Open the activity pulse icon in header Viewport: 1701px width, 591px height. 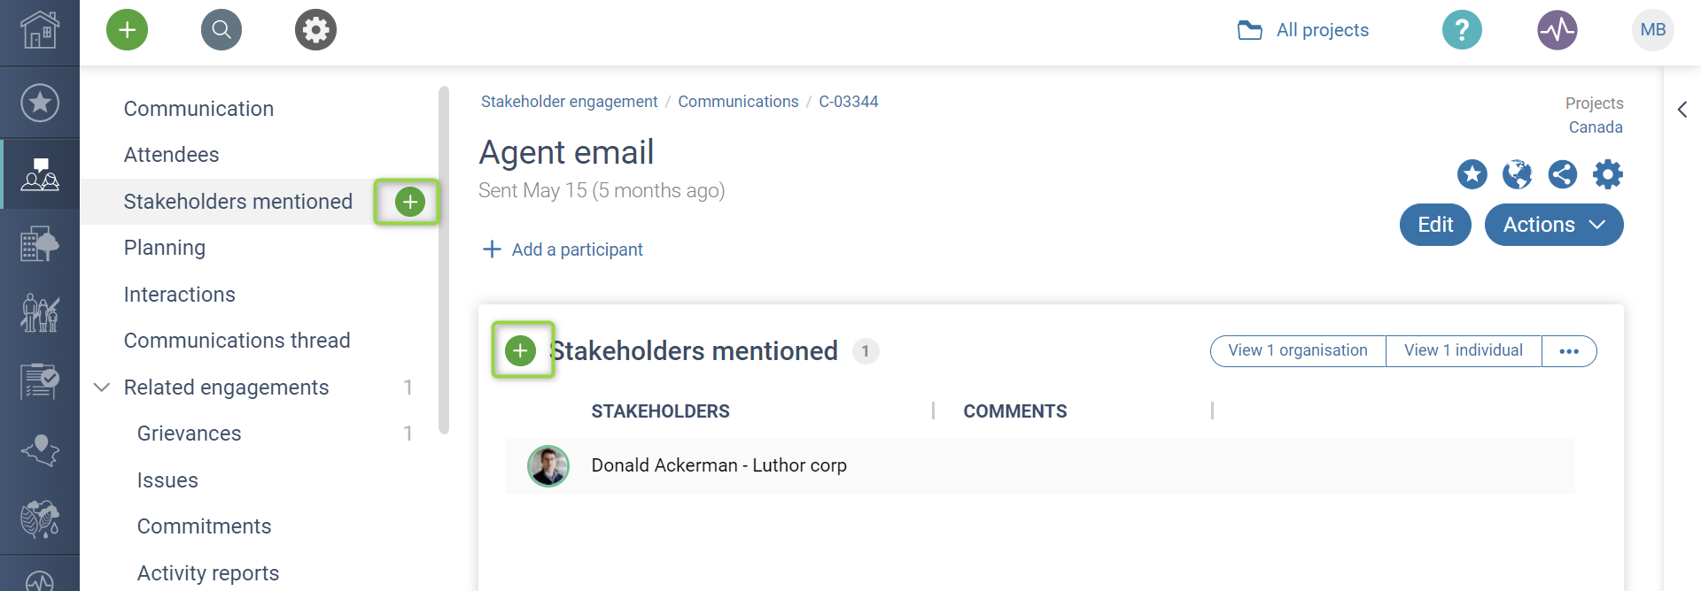pos(1557,30)
